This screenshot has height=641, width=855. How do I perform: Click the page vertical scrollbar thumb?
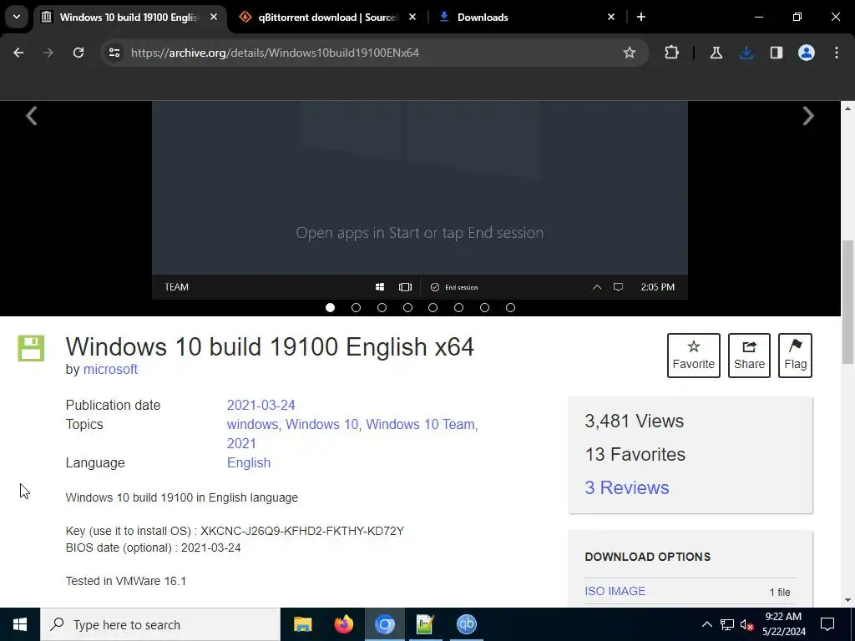(847, 302)
